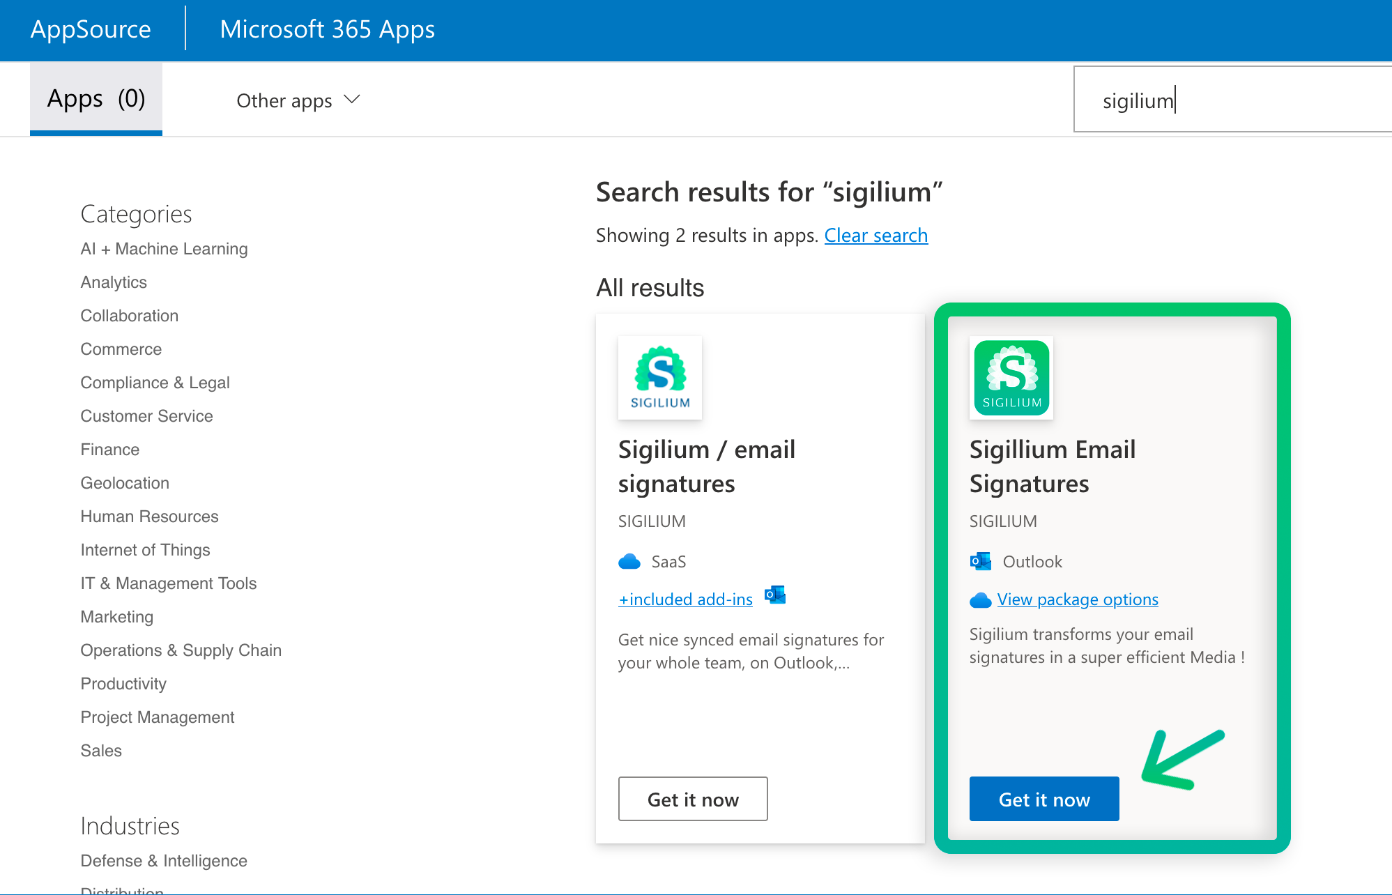Click the Outlook icon beside included add-ins
Viewport: 1392px width, 895px height.
[x=775, y=595]
